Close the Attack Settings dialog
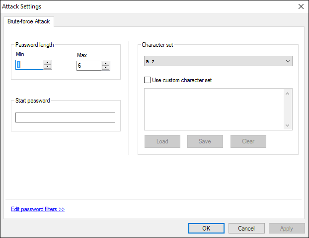Viewport: 309px width, 238px height. [x=301, y=6]
